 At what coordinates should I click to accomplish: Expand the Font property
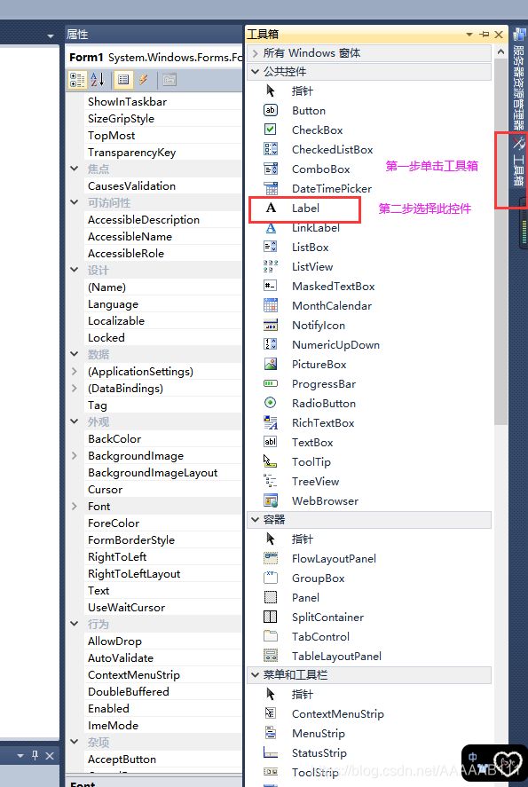click(x=75, y=506)
